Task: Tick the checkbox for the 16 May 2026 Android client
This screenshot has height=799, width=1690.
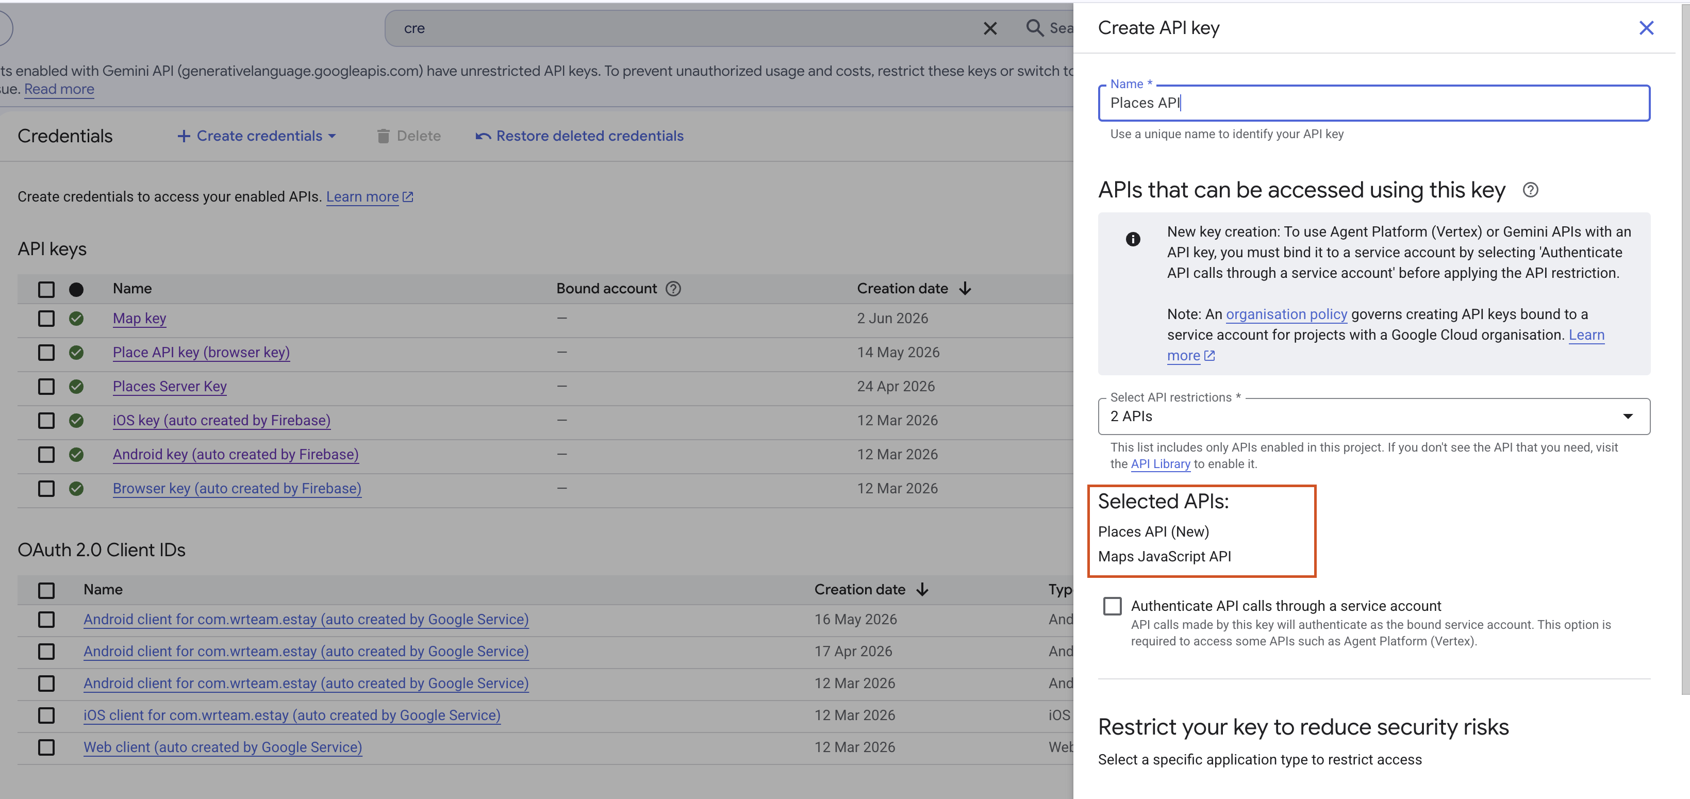Action: click(46, 619)
